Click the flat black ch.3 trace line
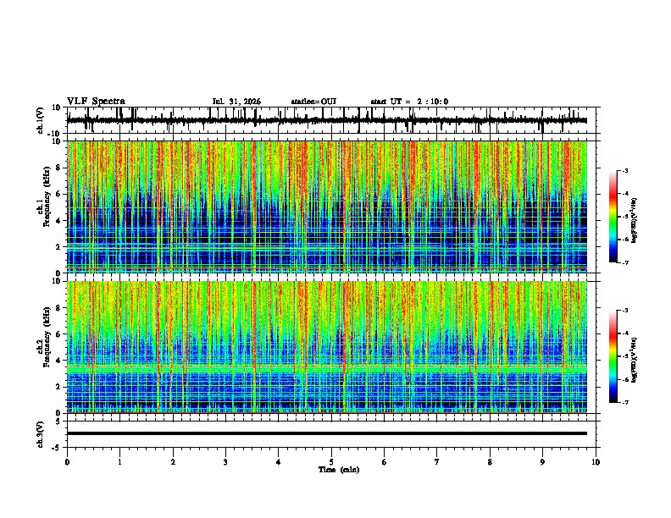Screen dimensions: 671x518 pos(327,433)
